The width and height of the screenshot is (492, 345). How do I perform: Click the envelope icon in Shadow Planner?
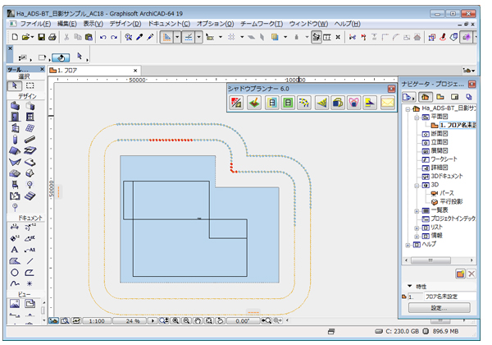(x=388, y=103)
